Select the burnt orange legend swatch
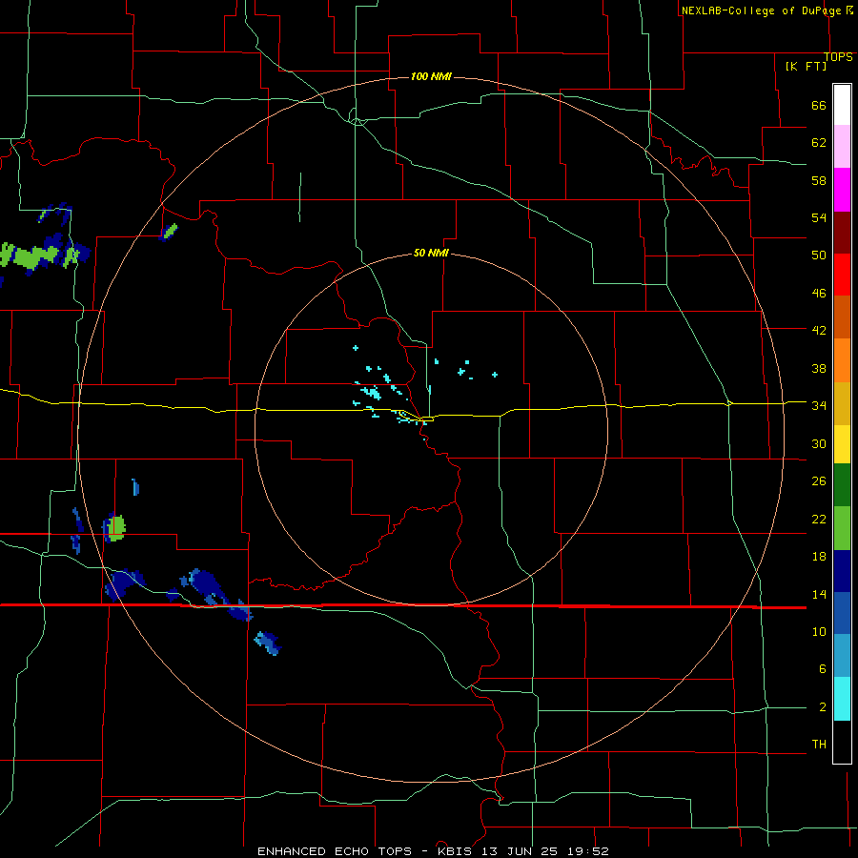 coord(842,317)
